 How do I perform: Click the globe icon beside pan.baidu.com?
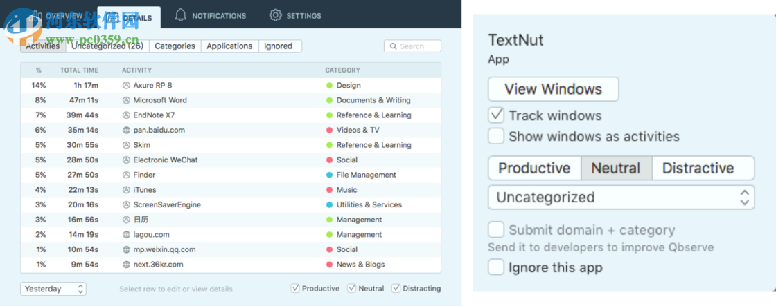[126, 130]
